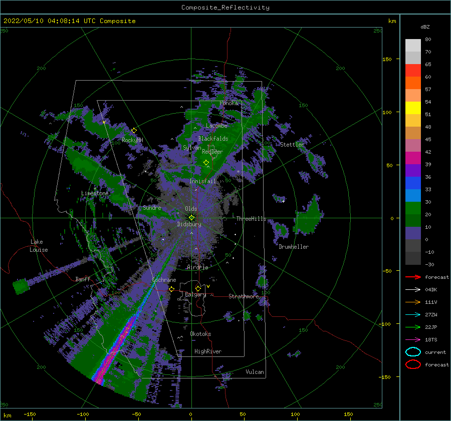
Task: Click the red legend swatch between 65 and 60
Action: [413, 71]
